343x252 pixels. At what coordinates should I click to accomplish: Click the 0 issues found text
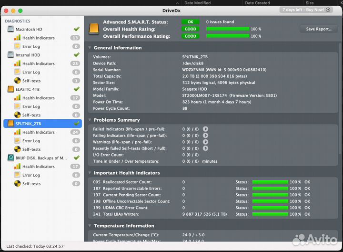click(x=220, y=22)
